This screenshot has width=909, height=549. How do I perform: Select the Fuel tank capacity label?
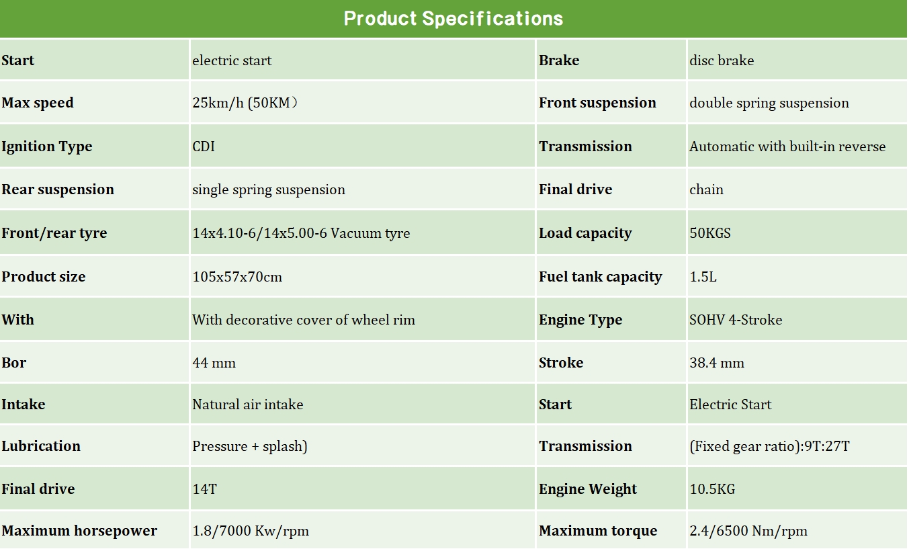pyautogui.click(x=601, y=277)
